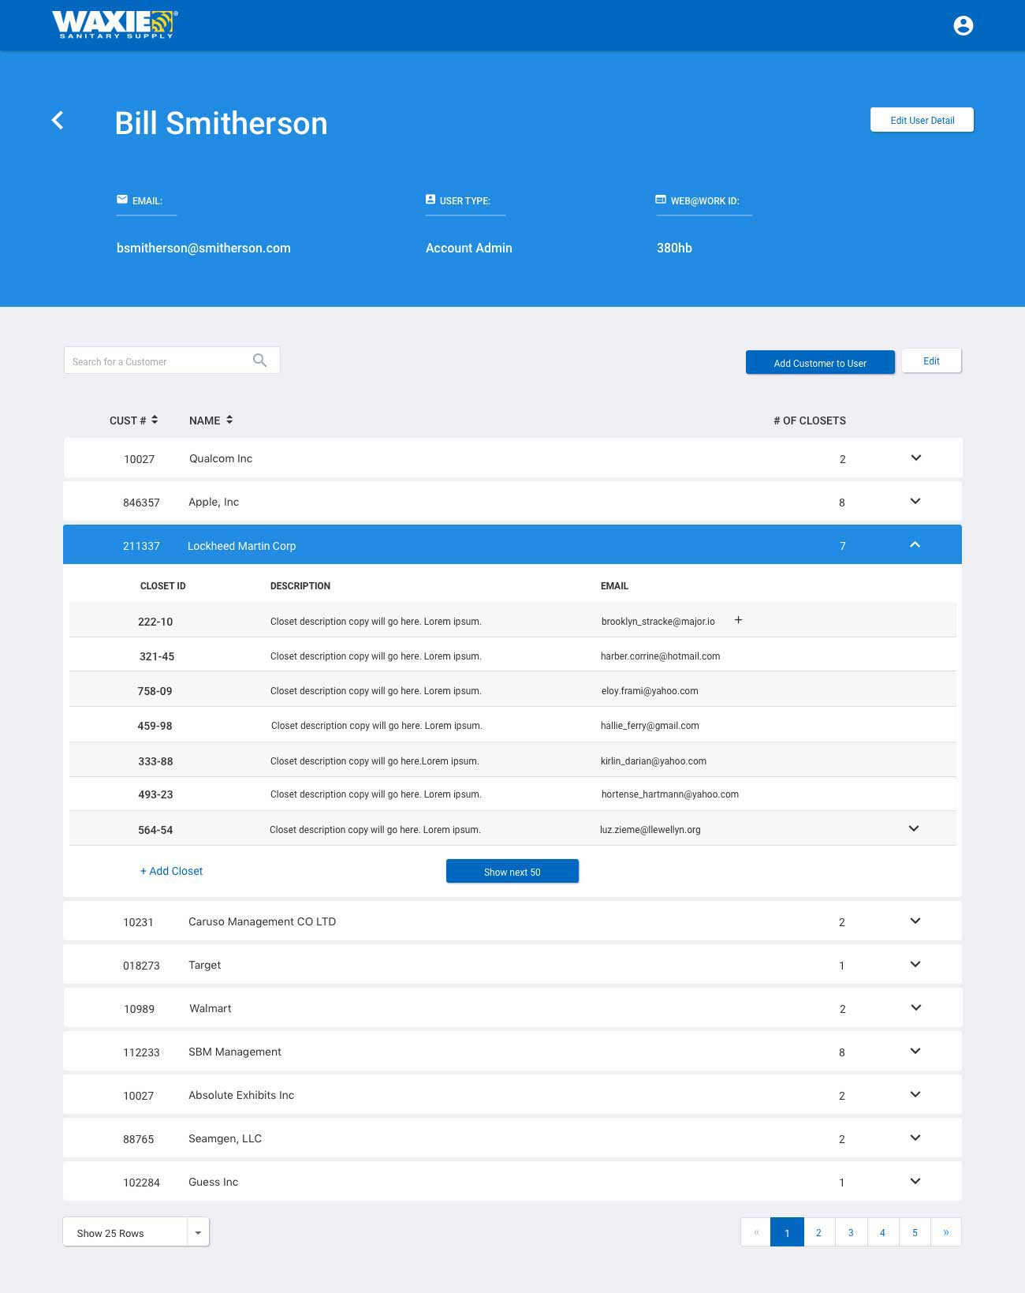Click the CLOSET ID column header
The image size is (1025, 1293).
click(163, 586)
